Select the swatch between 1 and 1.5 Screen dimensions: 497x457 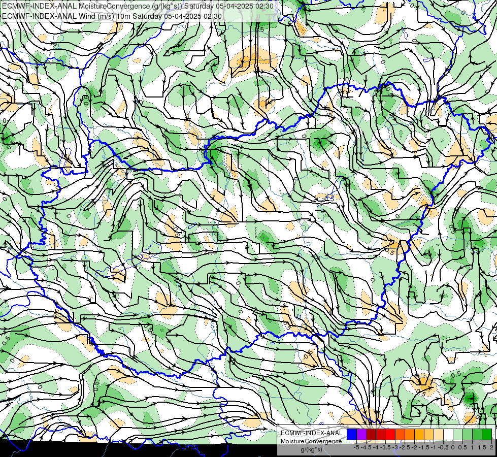477,434
